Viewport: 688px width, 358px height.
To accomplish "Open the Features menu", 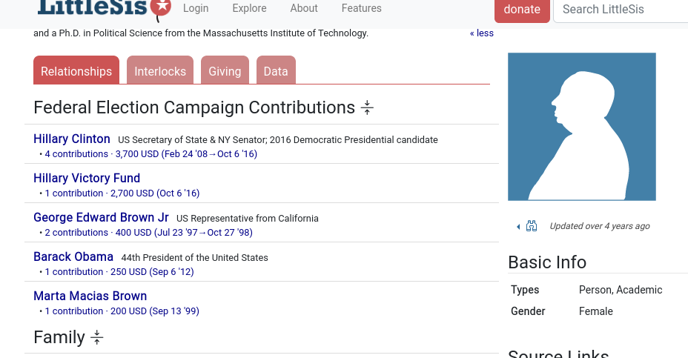I will 362,8.
